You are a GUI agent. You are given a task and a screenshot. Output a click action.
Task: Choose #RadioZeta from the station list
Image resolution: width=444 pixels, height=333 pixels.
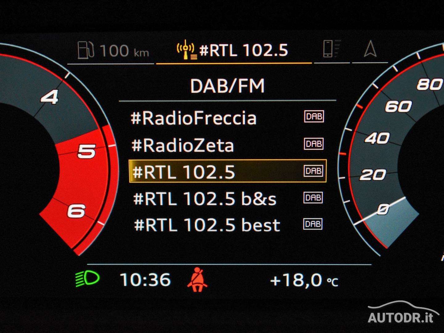pyautogui.click(x=183, y=146)
